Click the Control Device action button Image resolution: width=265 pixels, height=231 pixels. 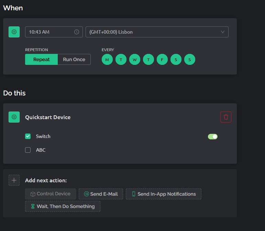[x=51, y=194]
